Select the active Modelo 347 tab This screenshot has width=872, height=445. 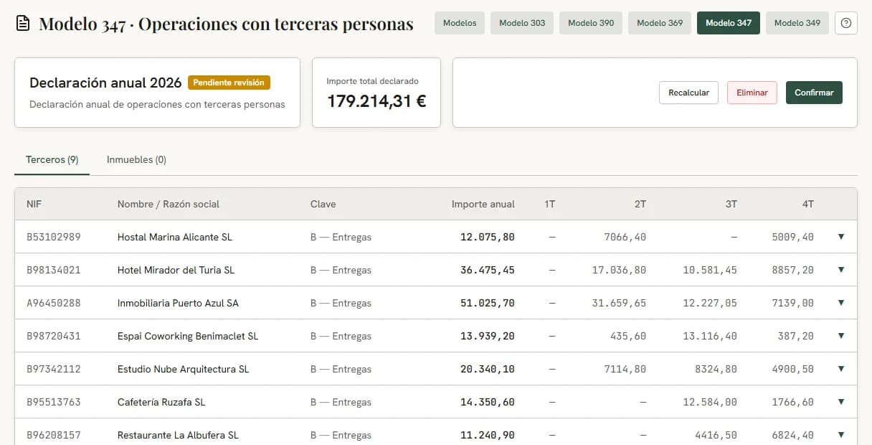pos(729,23)
